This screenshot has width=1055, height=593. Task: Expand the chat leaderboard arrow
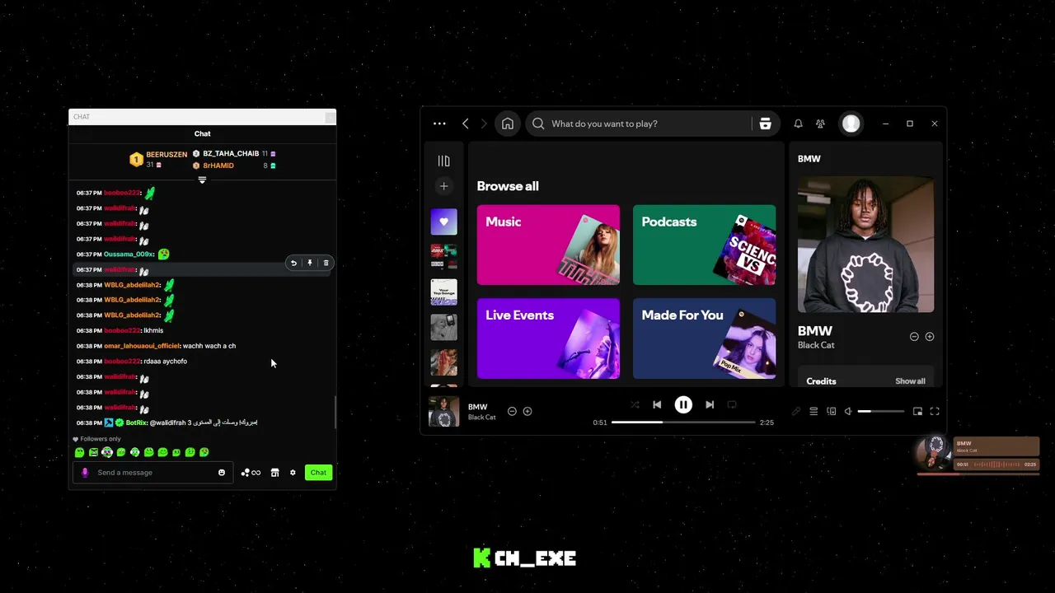tap(202, 180)
